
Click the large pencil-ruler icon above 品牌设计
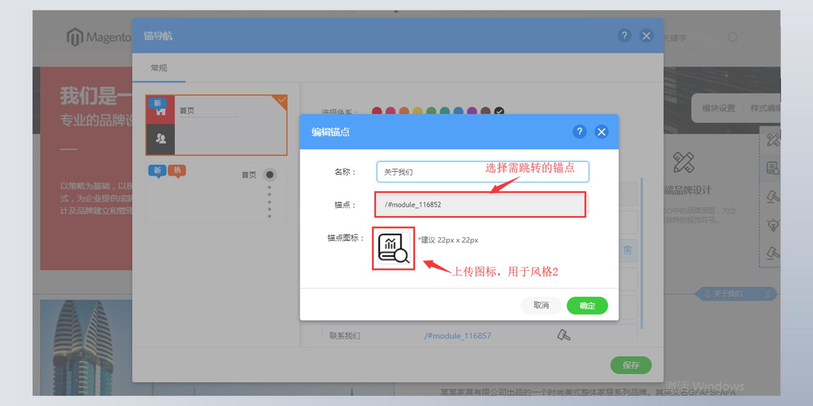pyautogui.click(x=683, y=162)
